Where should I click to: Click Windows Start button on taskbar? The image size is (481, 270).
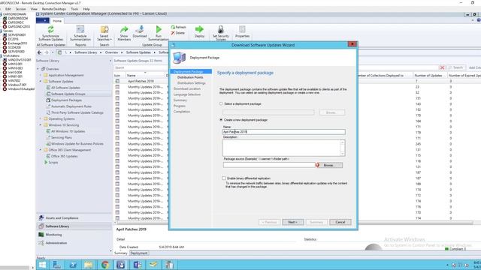tap(42, 265)
